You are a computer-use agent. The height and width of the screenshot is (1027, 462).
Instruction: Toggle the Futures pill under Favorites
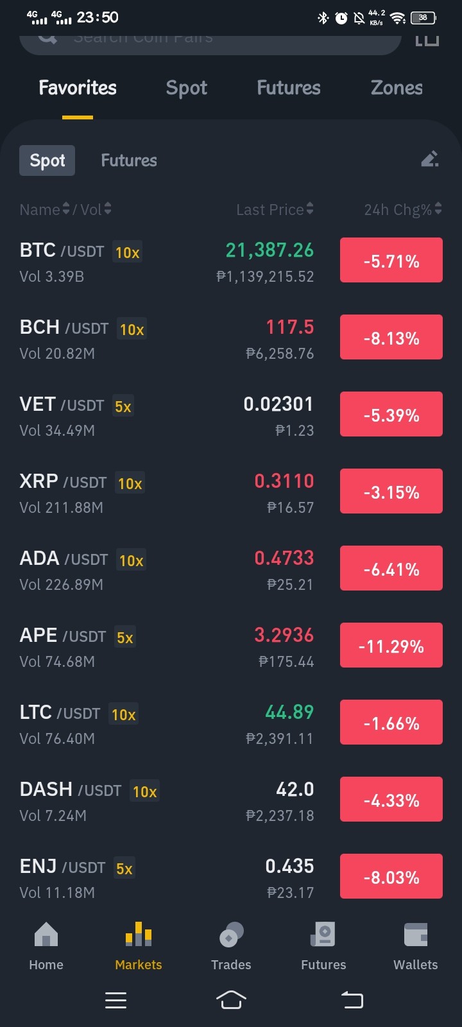129,160
